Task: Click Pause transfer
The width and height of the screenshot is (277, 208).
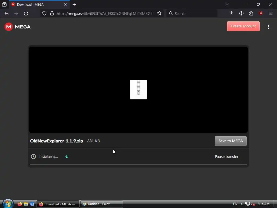Action: tap(226, 157)
